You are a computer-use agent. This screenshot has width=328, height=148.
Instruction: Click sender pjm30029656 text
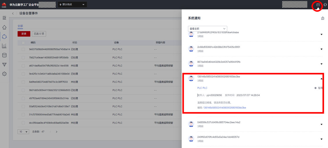coord(214,95)
